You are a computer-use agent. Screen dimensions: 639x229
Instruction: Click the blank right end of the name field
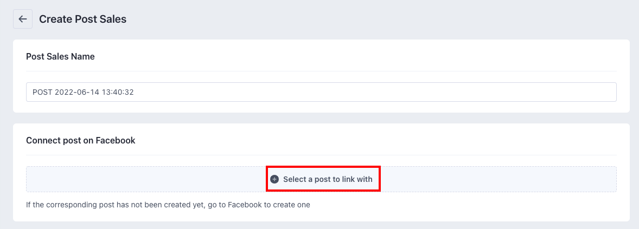click(x=542, y=92)
